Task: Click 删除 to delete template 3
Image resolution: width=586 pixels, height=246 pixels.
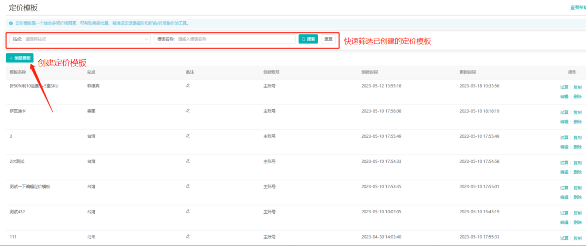Action: 577,147
